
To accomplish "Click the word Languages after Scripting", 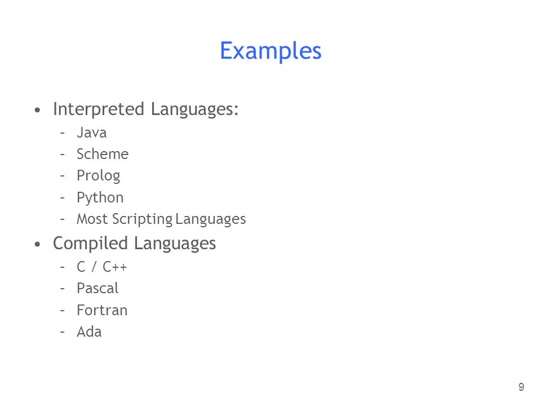I will coord(210,219).
